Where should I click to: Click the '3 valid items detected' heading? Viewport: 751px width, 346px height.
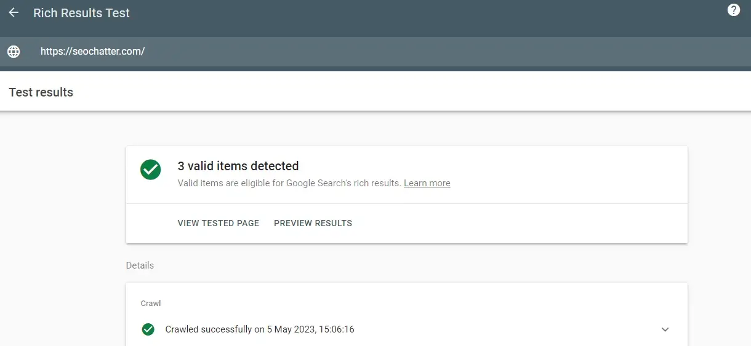238,166
